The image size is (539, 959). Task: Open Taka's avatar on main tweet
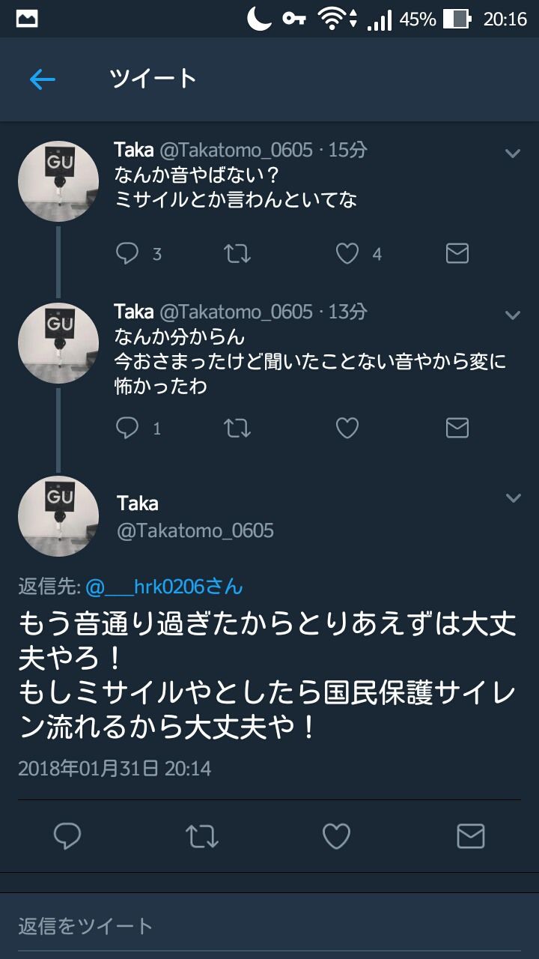coord(58,516)
